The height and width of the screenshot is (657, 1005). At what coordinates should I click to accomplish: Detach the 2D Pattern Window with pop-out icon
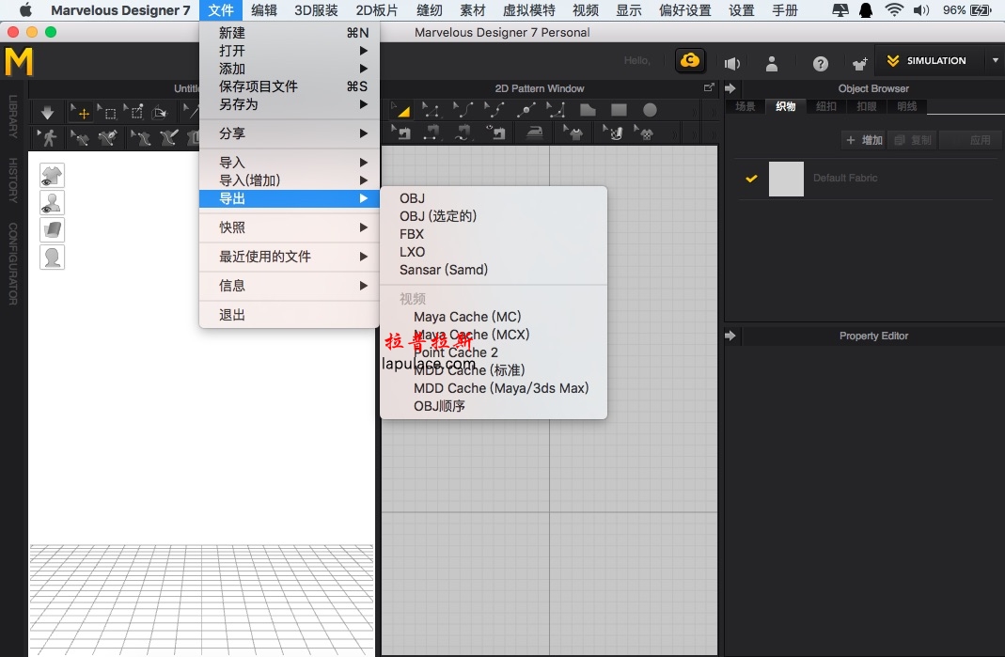(x=708, y=87)
